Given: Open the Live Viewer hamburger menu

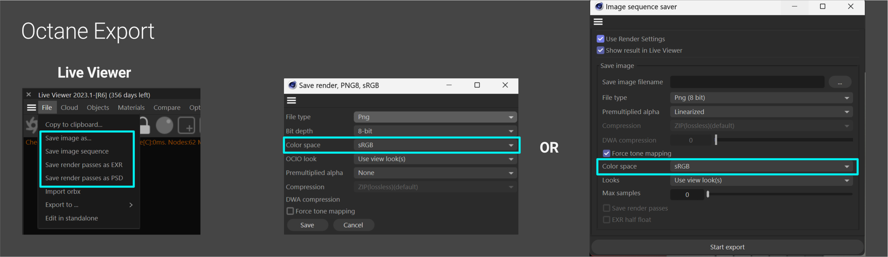Looking at the screenshot, I should point(32,108).
